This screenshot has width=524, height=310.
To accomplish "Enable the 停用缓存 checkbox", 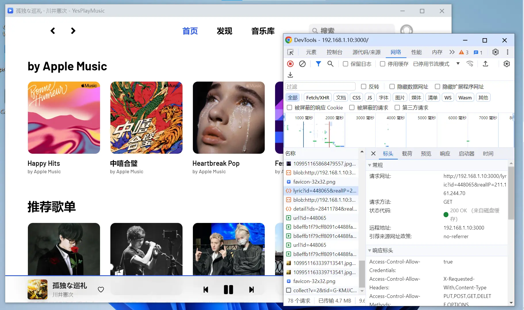I will coord(383,64).
